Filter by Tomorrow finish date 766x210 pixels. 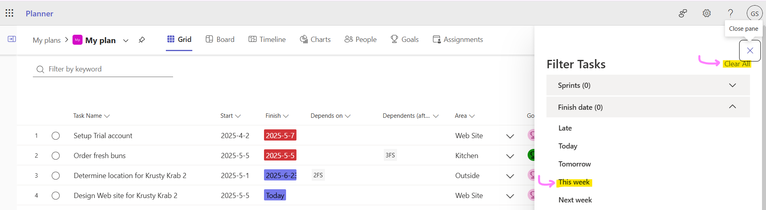(x=574, y=164)
